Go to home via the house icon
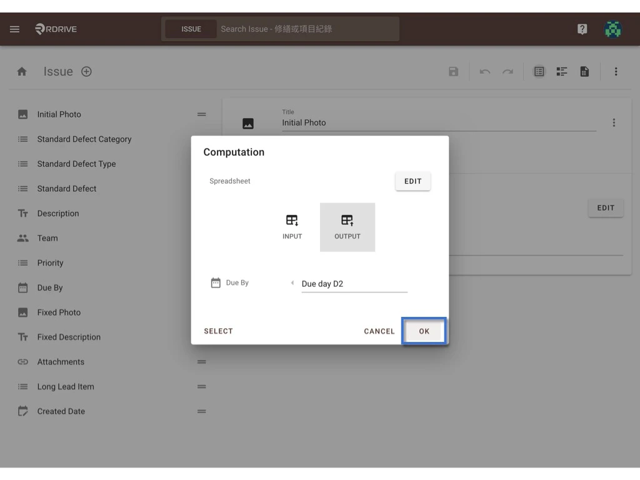This screenshot has height=480, width=640. (22, 72)
